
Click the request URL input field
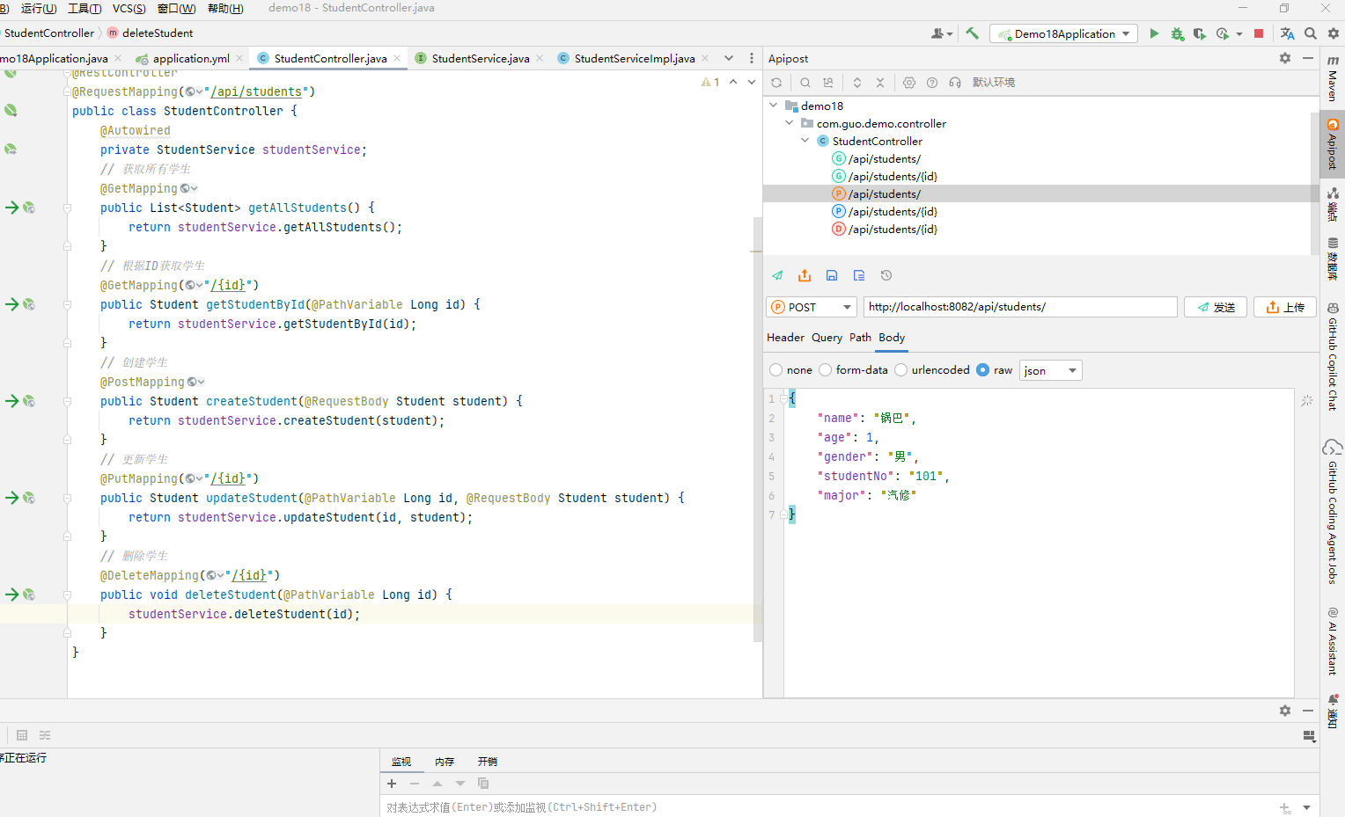click(x=1019, y=307)
